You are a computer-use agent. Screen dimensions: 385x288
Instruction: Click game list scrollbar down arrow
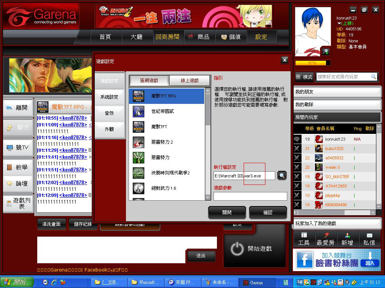pos(208,197)
